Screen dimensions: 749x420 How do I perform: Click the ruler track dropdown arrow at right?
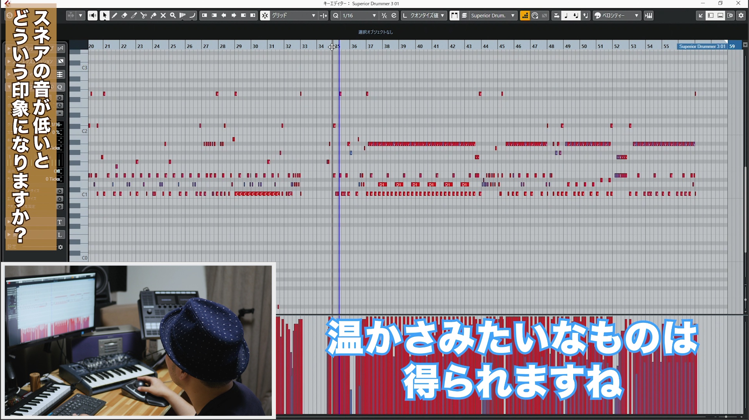745,45
